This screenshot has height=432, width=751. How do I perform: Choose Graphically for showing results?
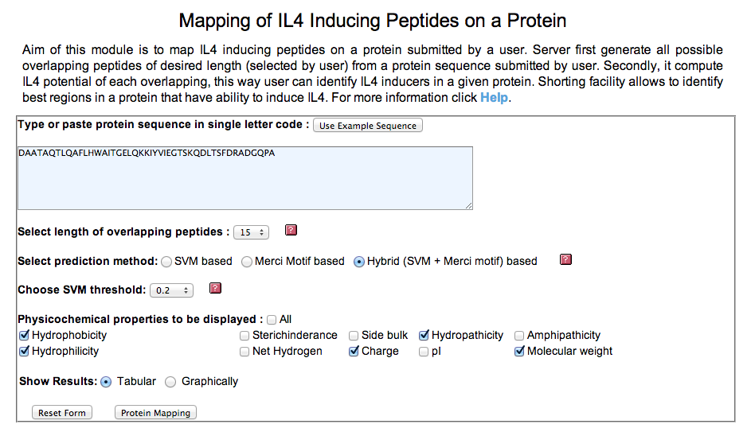pos(170,381)
